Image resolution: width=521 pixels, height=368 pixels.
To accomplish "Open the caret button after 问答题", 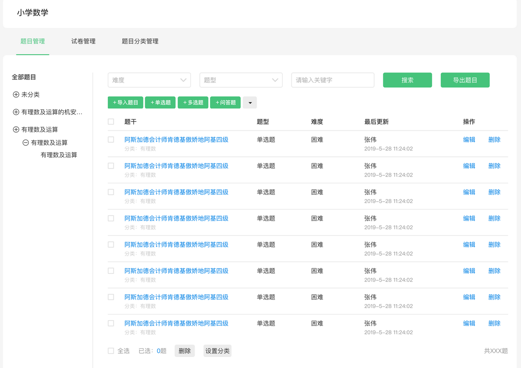I will (250, 102).
